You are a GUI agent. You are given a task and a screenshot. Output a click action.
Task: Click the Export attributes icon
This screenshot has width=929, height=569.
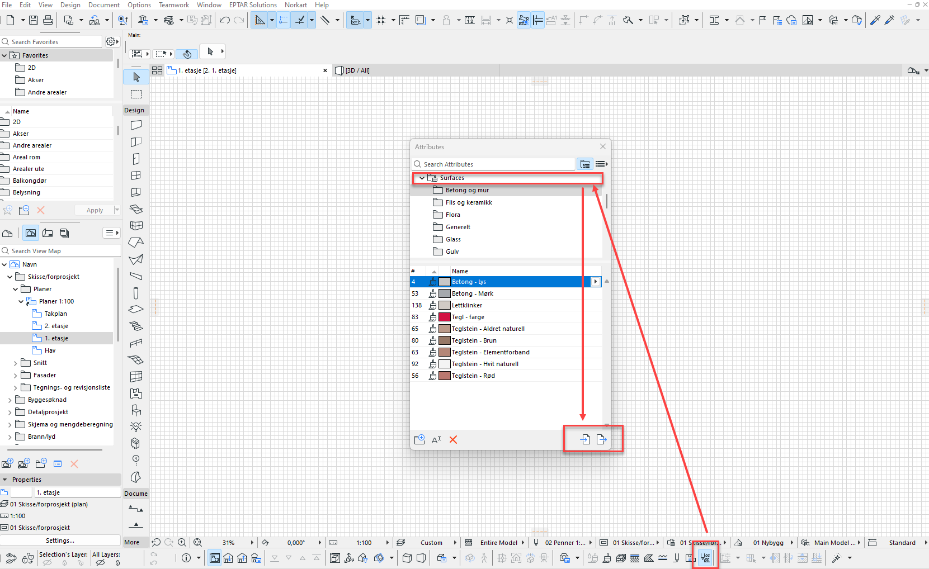point(602,439)
